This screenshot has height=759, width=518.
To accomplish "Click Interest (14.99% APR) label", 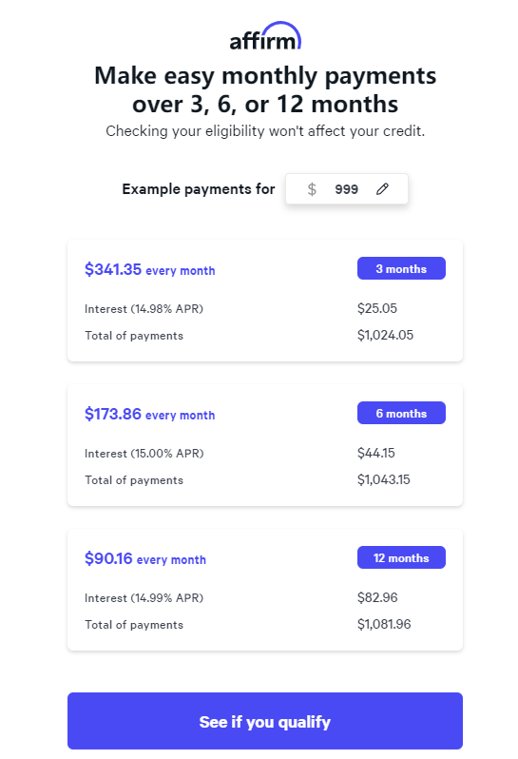I will tap(144, 598).
